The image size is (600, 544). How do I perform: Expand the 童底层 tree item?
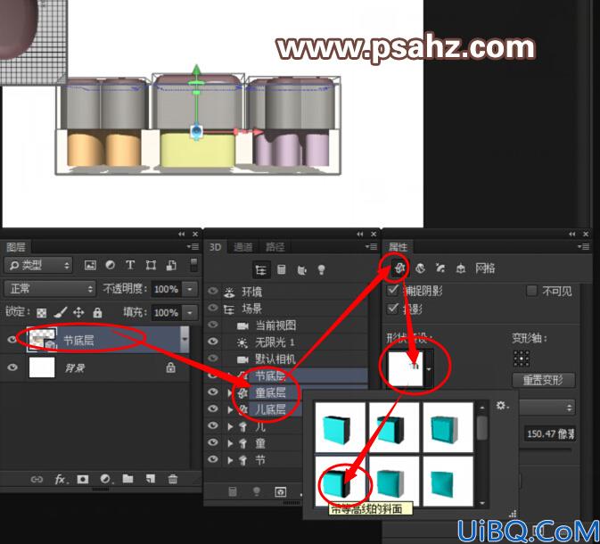click(x=230, y=392)
